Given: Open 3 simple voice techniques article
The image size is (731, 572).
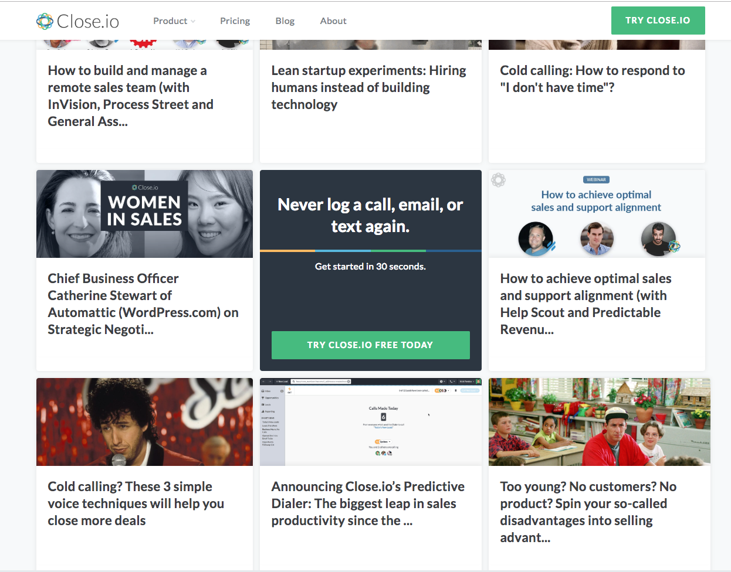Looking at the screenshot, I should click(x=136, y=503).
